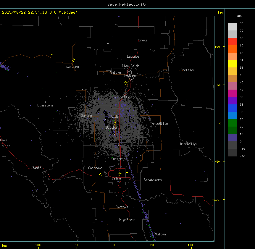
Task: Select the yellow diamond marker below Cochrane
Action: point(101,174)
